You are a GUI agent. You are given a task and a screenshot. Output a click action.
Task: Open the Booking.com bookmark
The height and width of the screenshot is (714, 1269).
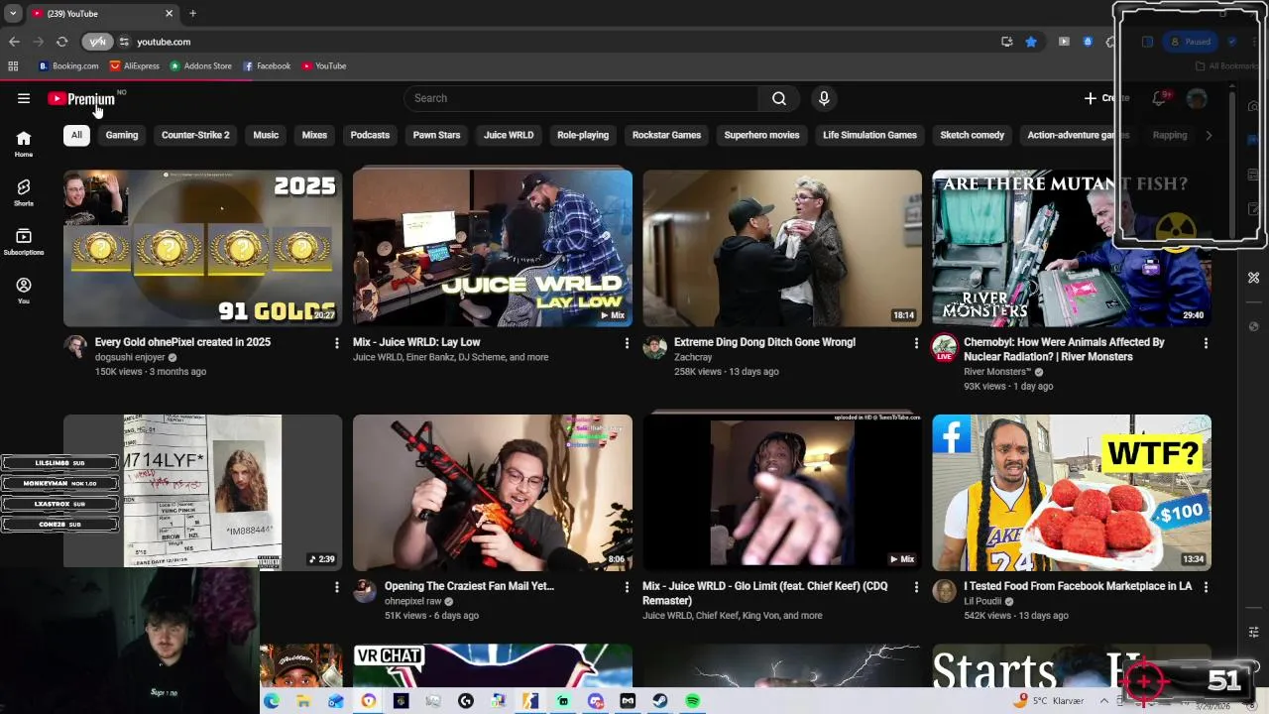(x=68, y=66)
